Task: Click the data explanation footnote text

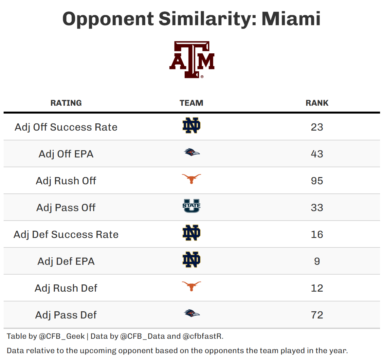Action: click(177, 351)
